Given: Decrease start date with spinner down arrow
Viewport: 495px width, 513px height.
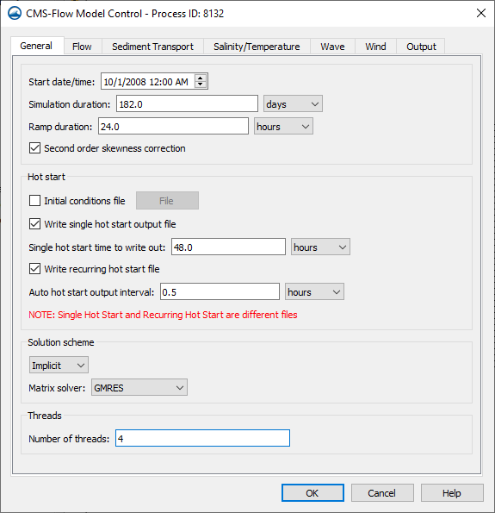Looking at the screenshot, I should tap(201, 84).
